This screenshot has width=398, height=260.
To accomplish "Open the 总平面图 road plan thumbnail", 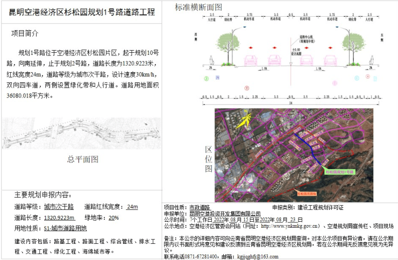I will pos(81,133).
